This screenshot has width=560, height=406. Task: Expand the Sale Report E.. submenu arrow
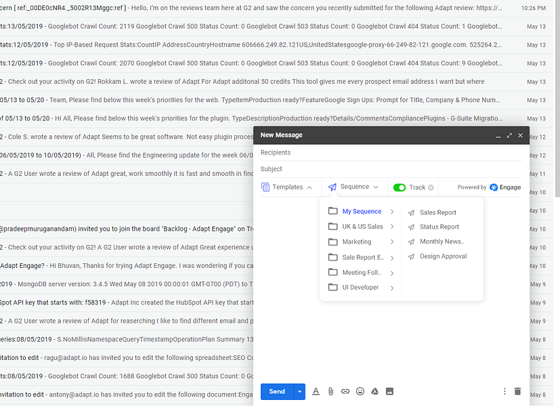392,258
